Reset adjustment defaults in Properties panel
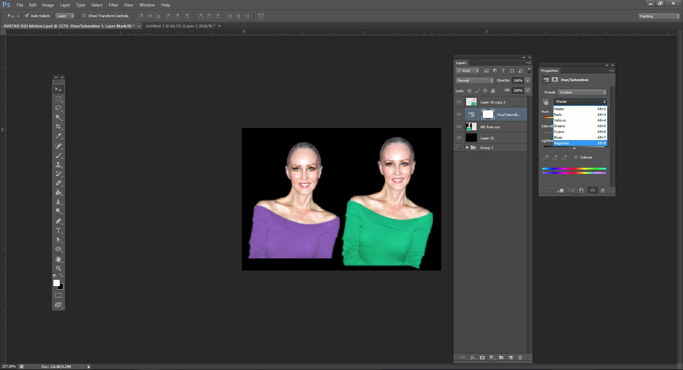This screenshot has width=683, height=370. pos(581,190)
